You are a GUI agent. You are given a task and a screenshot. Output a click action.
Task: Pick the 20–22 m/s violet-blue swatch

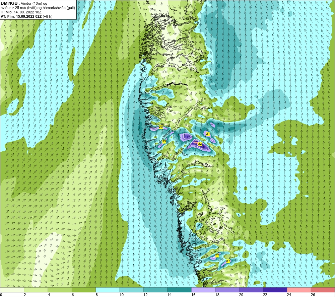coord(251,290)
